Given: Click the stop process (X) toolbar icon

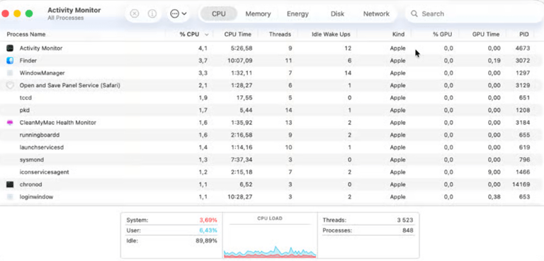Looking at the screenshot, I should 135,14.
